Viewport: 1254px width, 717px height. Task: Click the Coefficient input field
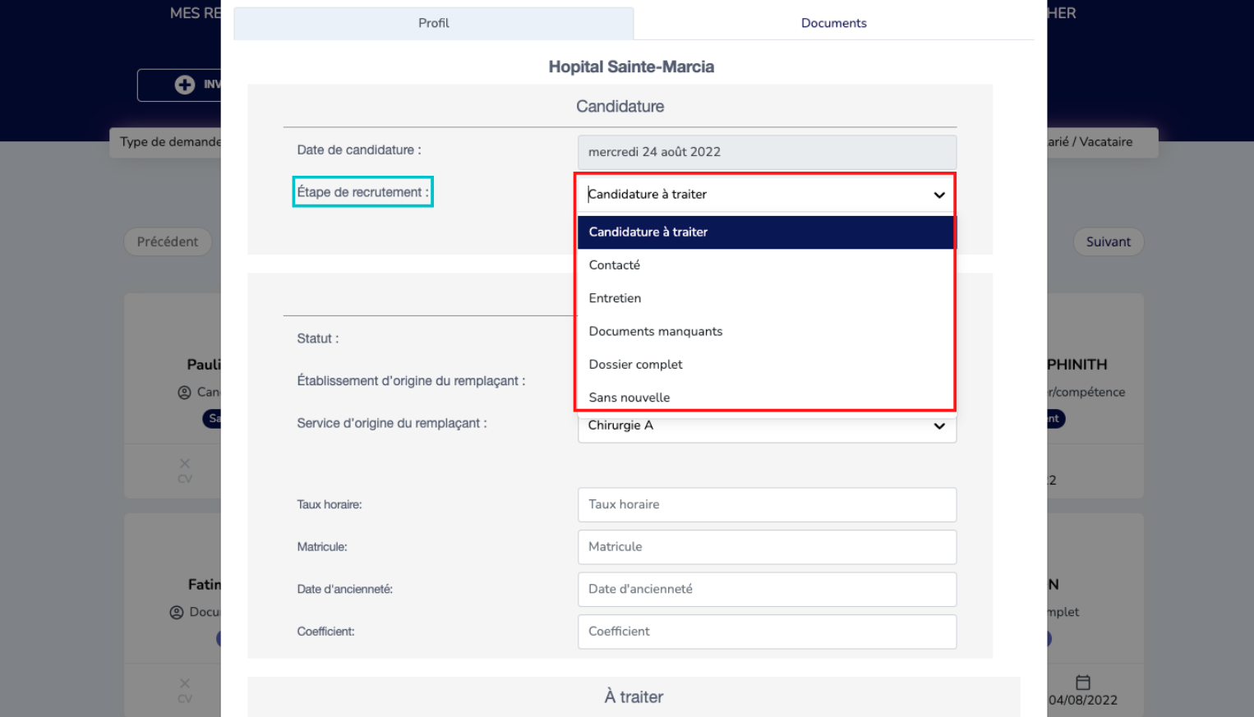(x=766, y=632)
